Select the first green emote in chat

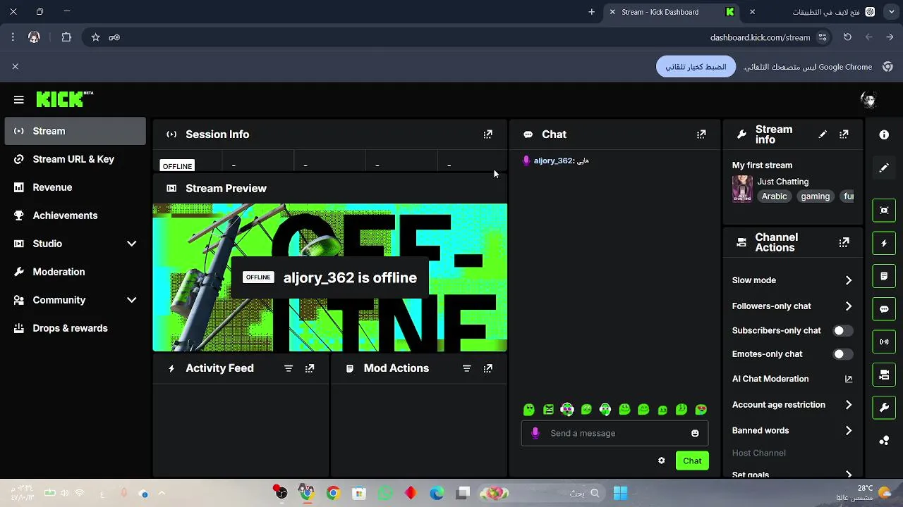pos(529,409)
